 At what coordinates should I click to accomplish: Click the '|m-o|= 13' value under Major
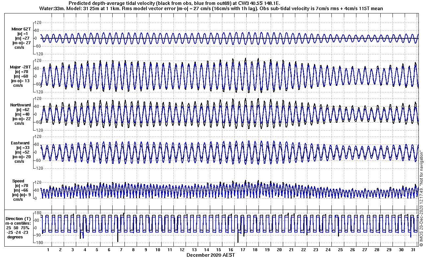click(x=20, y=81)
